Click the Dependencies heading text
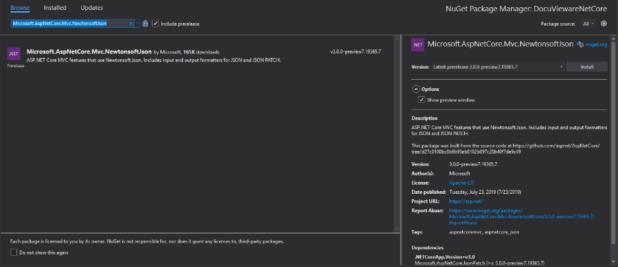618x267 pixels. point(428,248)
